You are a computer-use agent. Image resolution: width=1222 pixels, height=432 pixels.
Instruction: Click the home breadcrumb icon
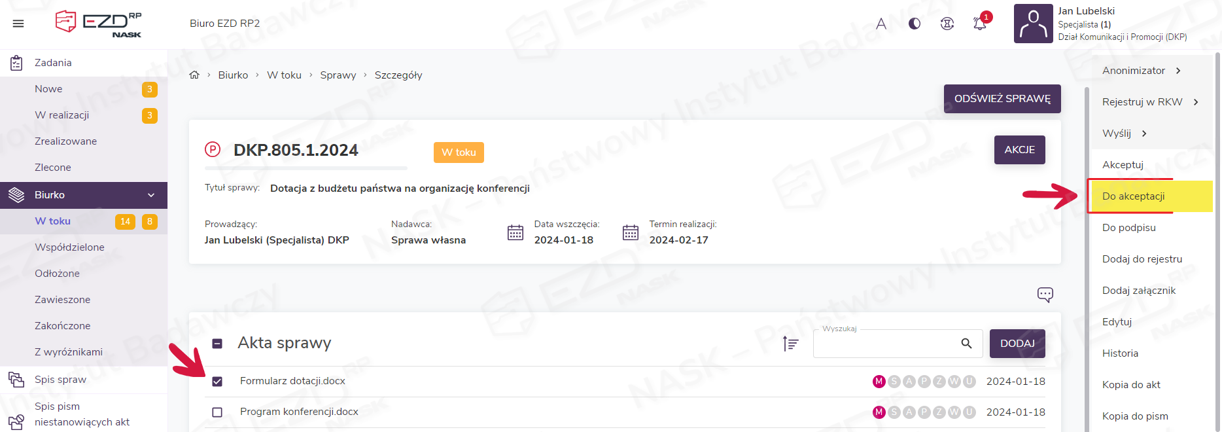pos(194,75)
